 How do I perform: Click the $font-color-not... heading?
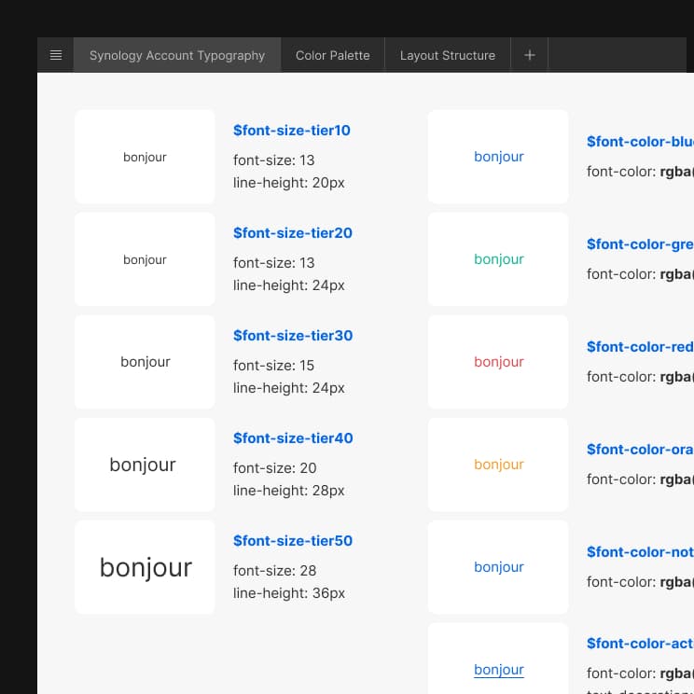(640, 552)
